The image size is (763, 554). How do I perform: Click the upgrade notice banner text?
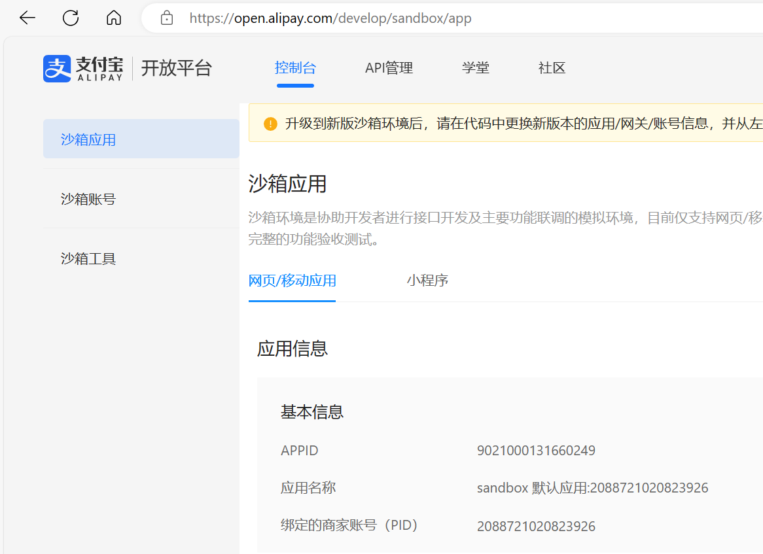tap(523, 124)
